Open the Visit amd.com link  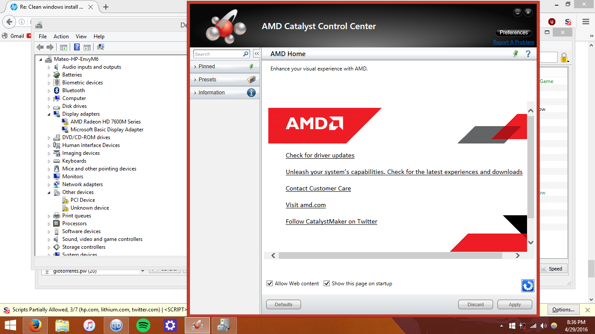coord(306,205)
